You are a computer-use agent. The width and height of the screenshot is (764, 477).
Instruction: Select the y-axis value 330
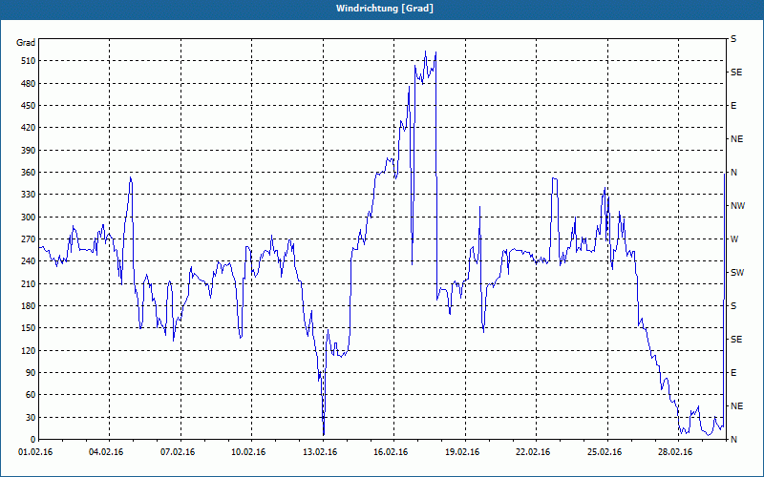[30, 195]
